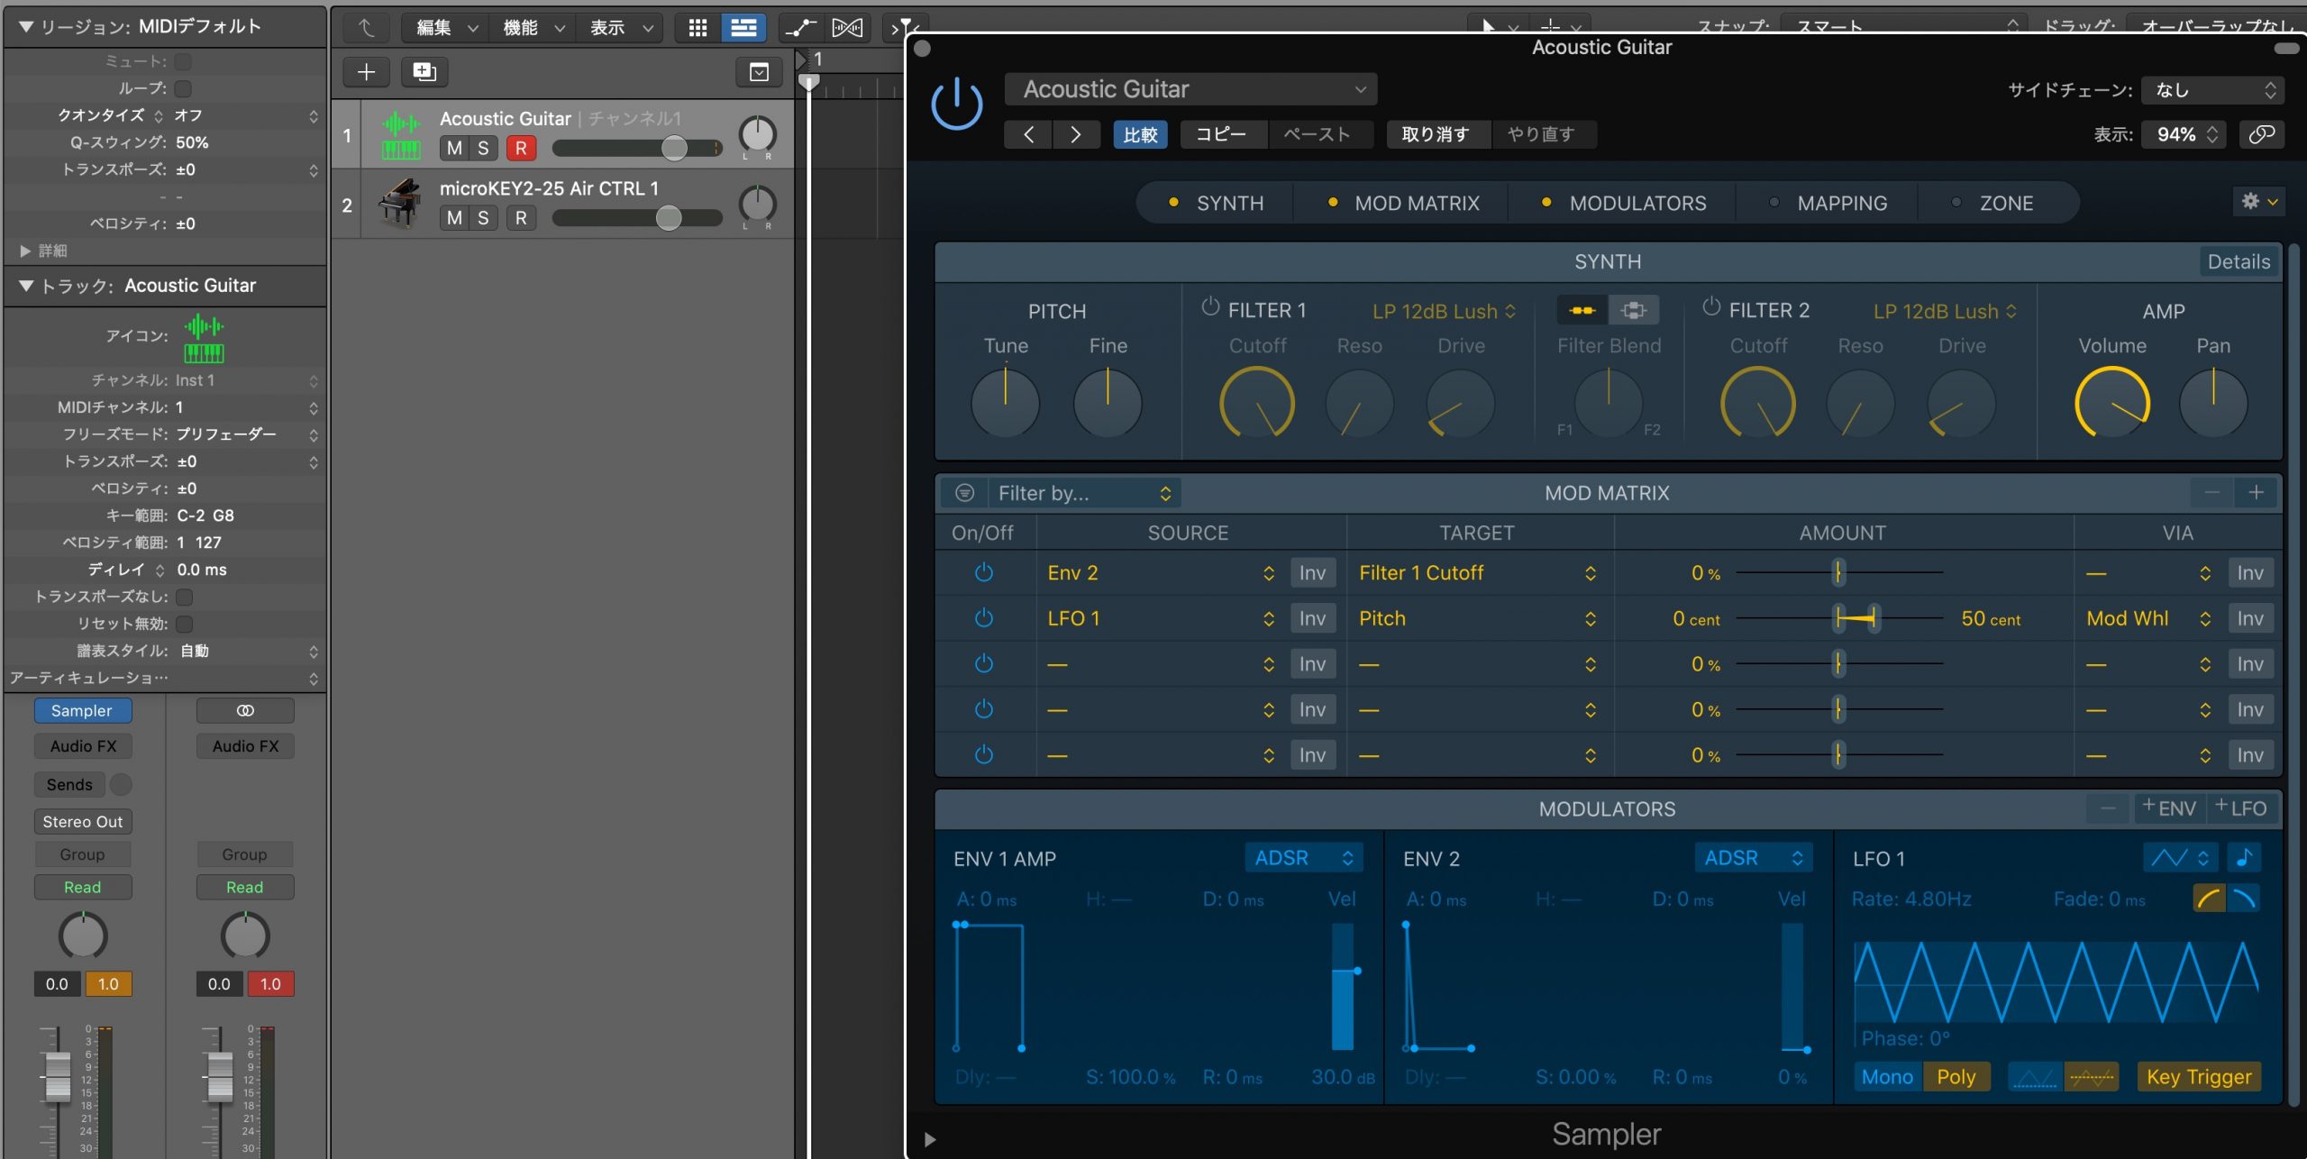Click the Key Trigger button
Screen dimensions: 2307x1159
[x=2199, y=1076]
